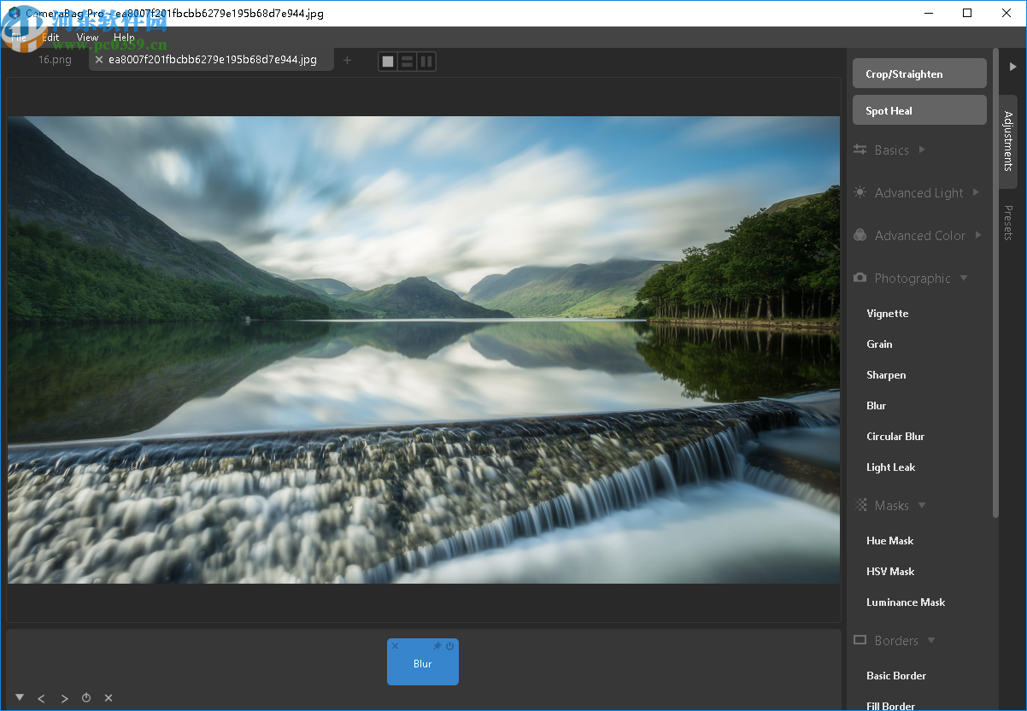Click the Crop/Straighten button
This screenshot has height=711, width=1027.
(x=919, y=73)
